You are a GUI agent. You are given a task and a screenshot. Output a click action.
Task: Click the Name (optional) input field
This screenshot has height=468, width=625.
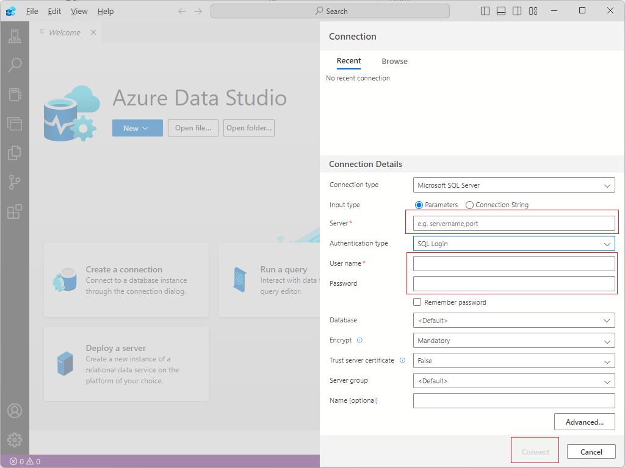pos(514,401)
